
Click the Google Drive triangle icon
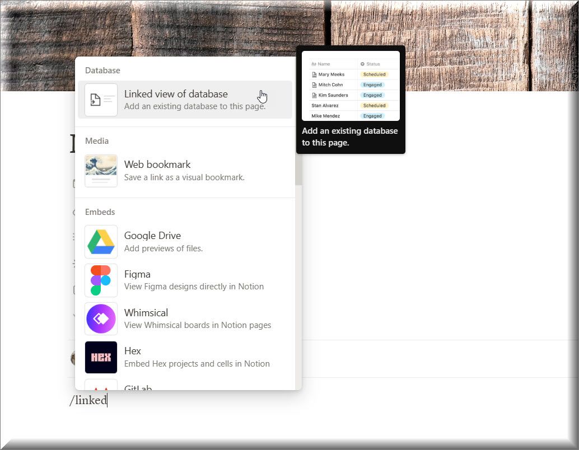pos(101,242)
